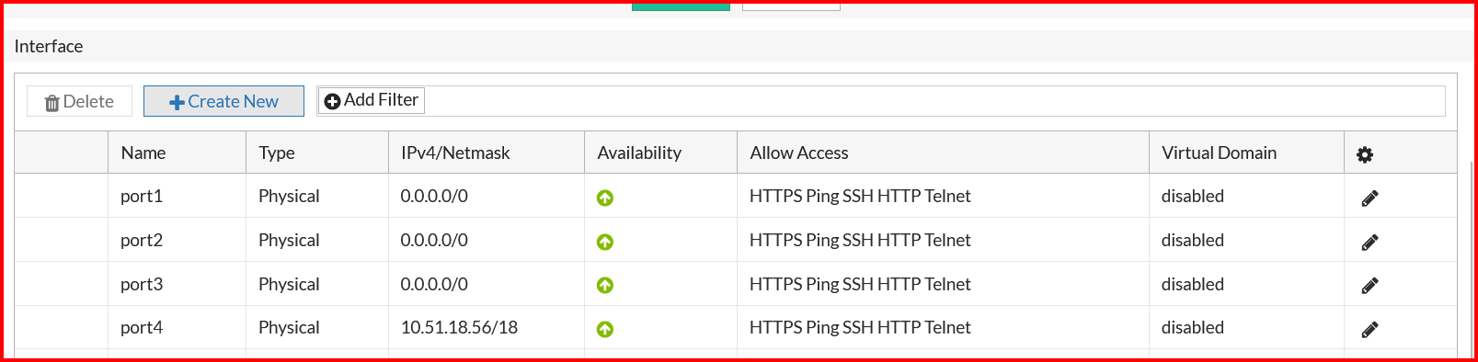The height and width of the screenshot is (362, 1478).
Task: Open the Add Filter option
Action: coord(372,100)
